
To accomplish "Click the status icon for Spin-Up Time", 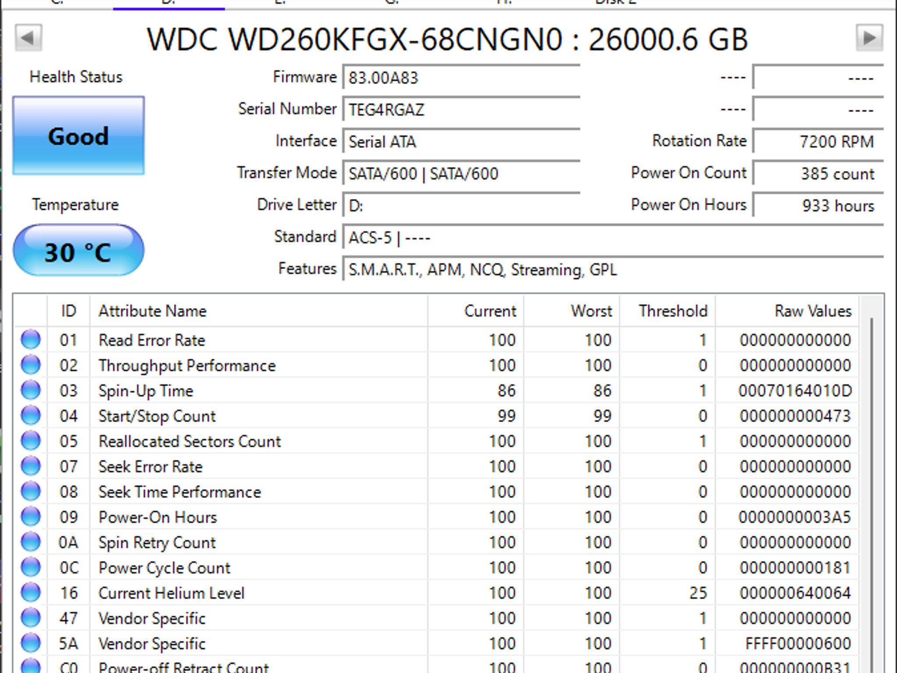I will (x=31, y=390).
